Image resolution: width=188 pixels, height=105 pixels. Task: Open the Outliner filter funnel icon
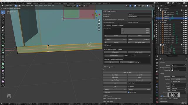tap(182, 6)
